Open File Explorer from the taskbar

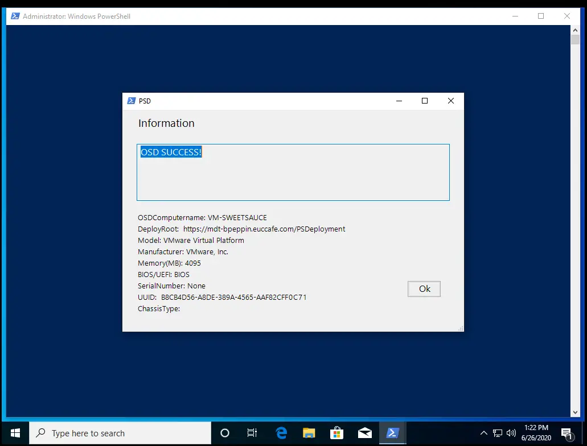coord(309,433)
